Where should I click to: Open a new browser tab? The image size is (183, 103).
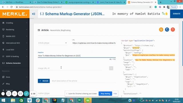pyautogui.click(x=161, y=2)
